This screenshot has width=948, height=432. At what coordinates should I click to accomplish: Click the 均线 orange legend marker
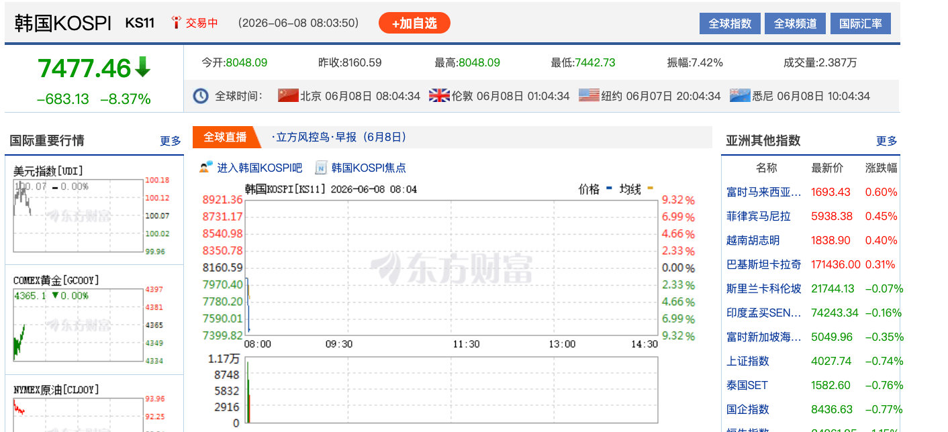649,189
